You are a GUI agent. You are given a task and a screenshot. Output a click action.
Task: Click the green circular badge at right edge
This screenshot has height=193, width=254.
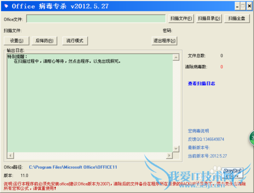(x=251, y=138)
